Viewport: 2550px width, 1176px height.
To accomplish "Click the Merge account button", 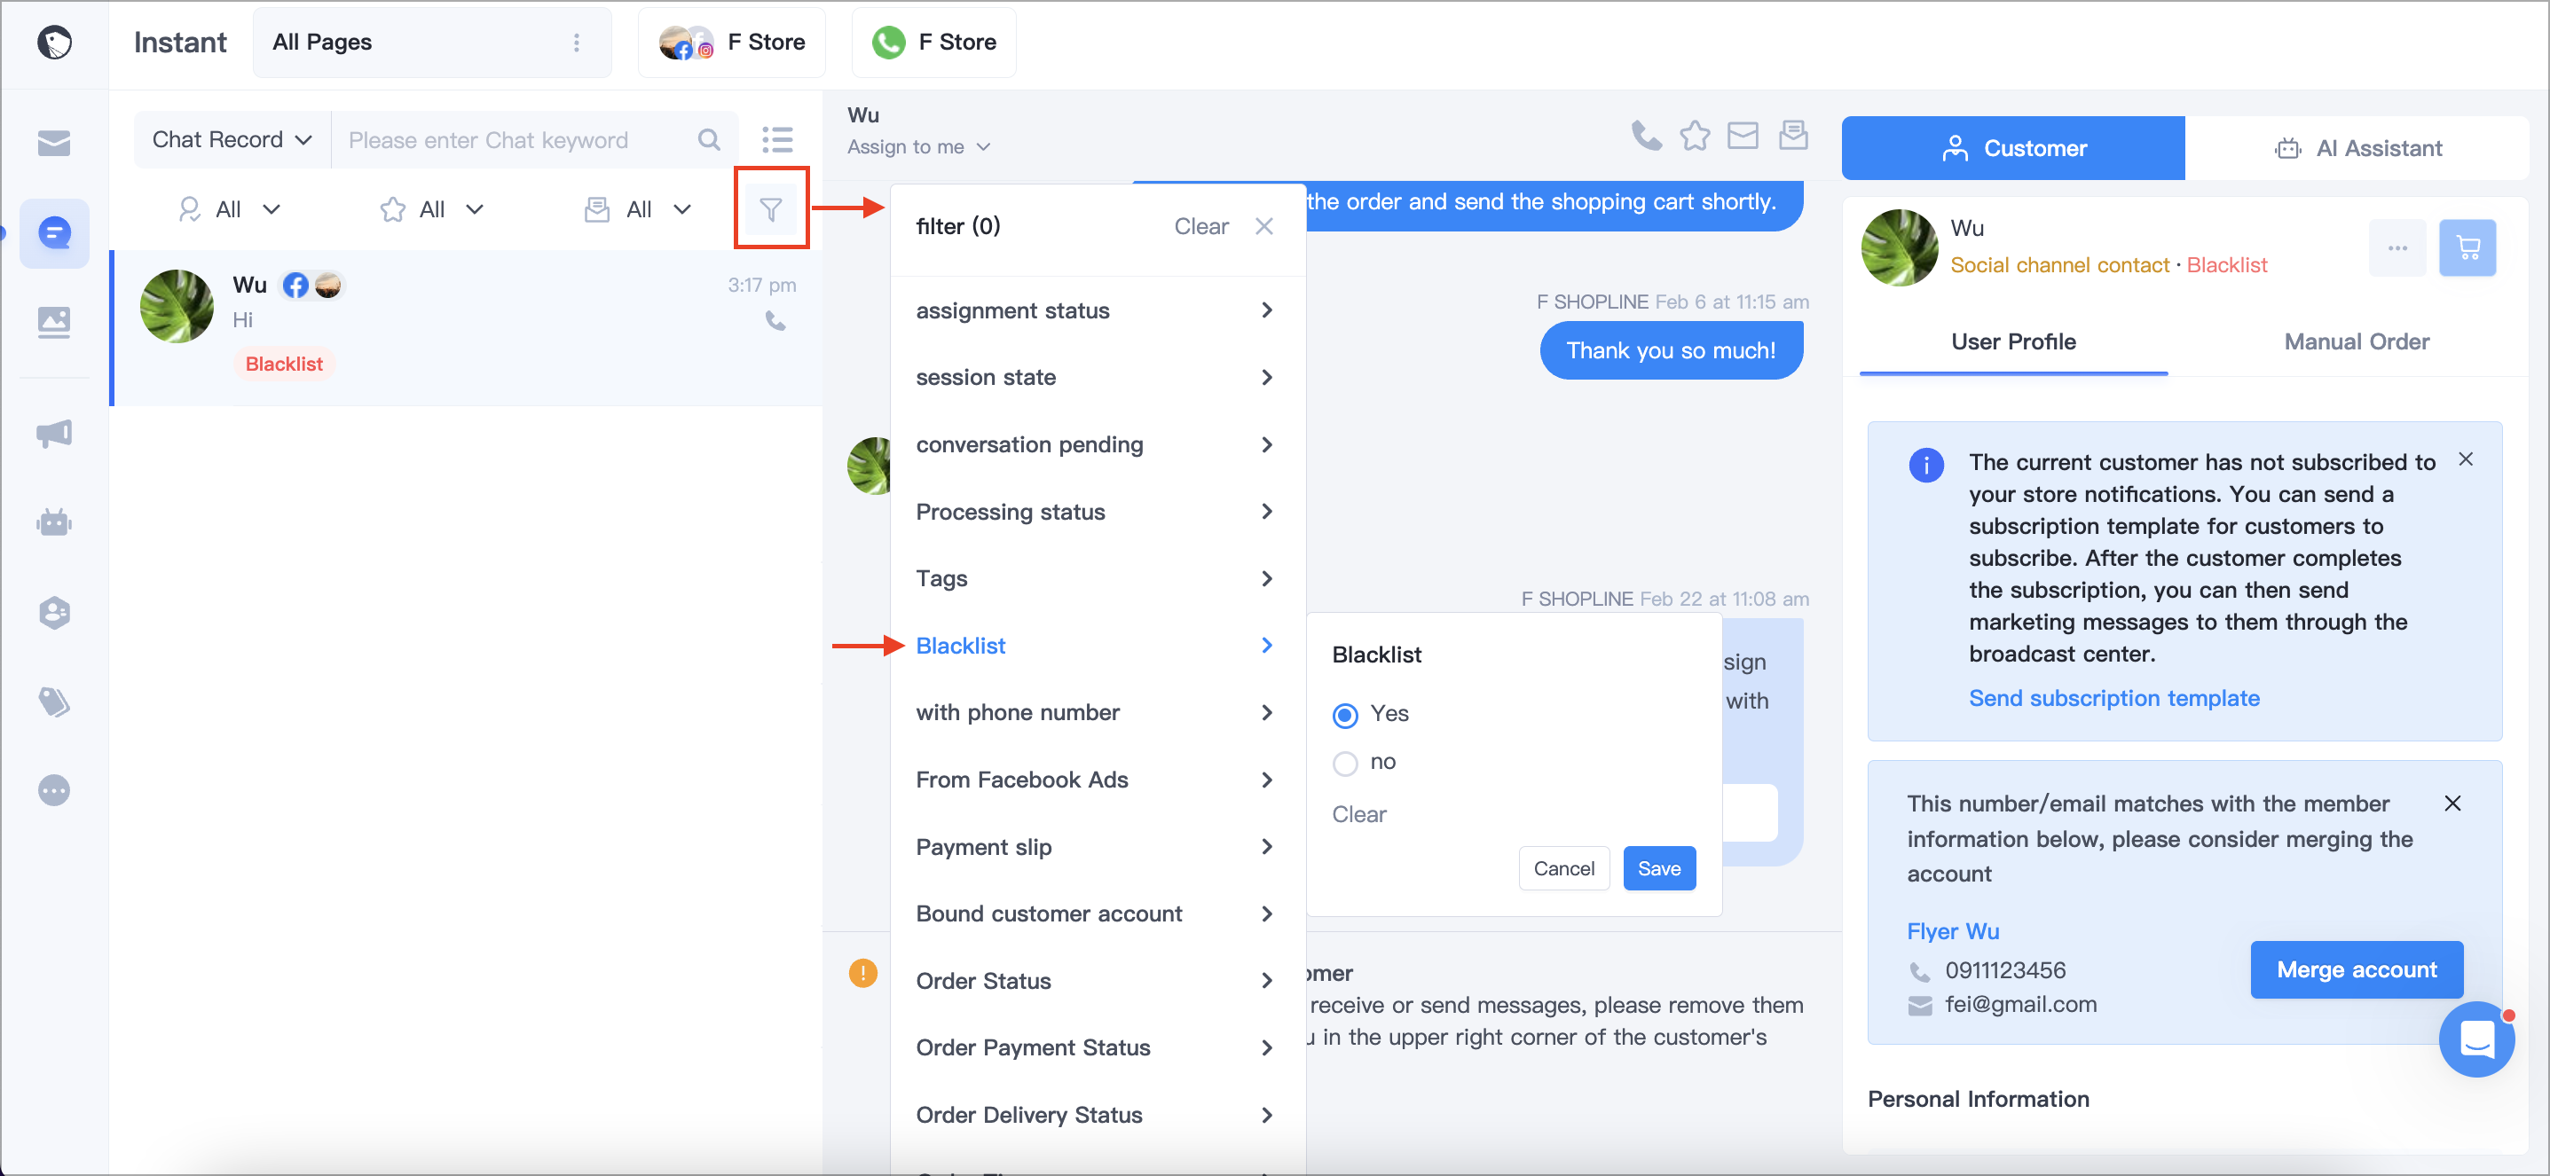I will [2356, 969].
